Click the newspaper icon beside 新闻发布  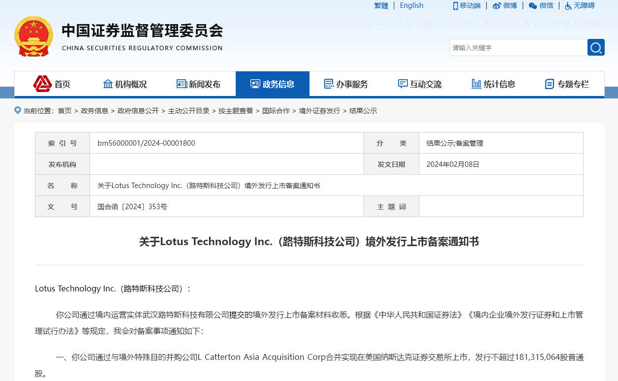(x=182, y=84)
